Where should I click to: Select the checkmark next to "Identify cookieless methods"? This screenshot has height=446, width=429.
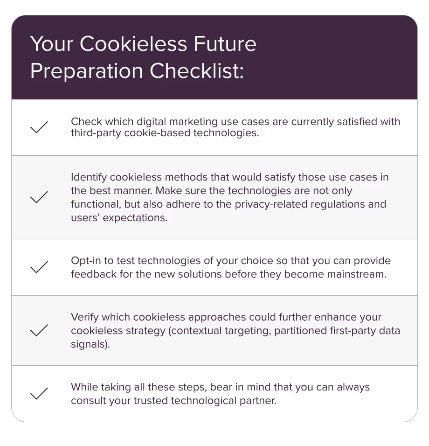(x=39, y=197)
